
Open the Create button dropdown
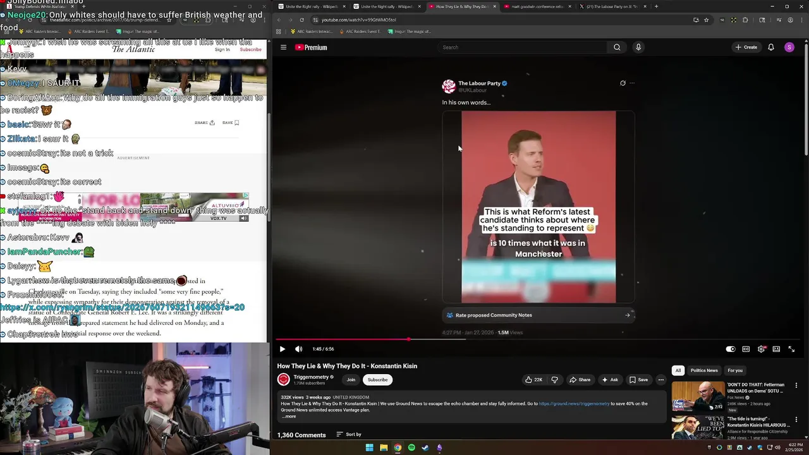tap(746, 47)
